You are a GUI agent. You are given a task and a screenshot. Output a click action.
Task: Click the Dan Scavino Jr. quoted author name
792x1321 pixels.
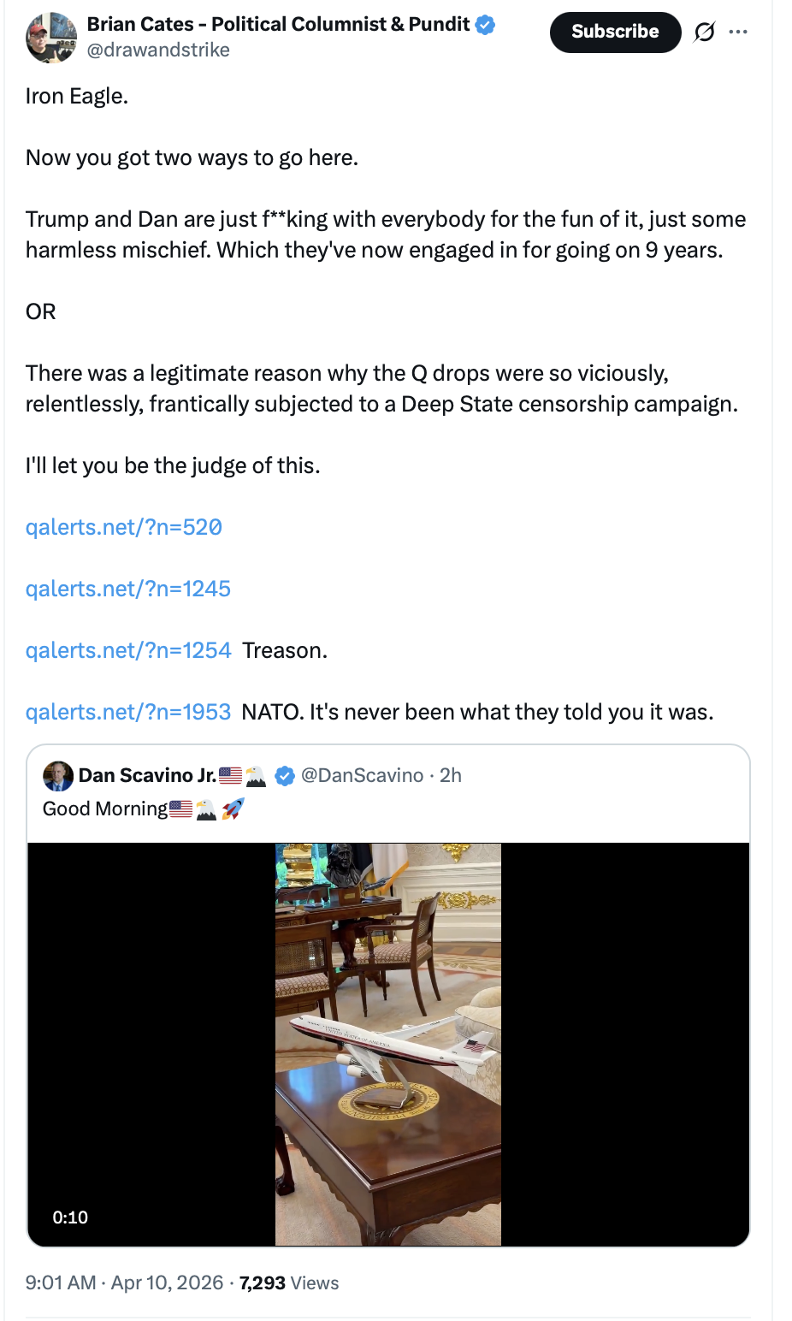point(147,775)
